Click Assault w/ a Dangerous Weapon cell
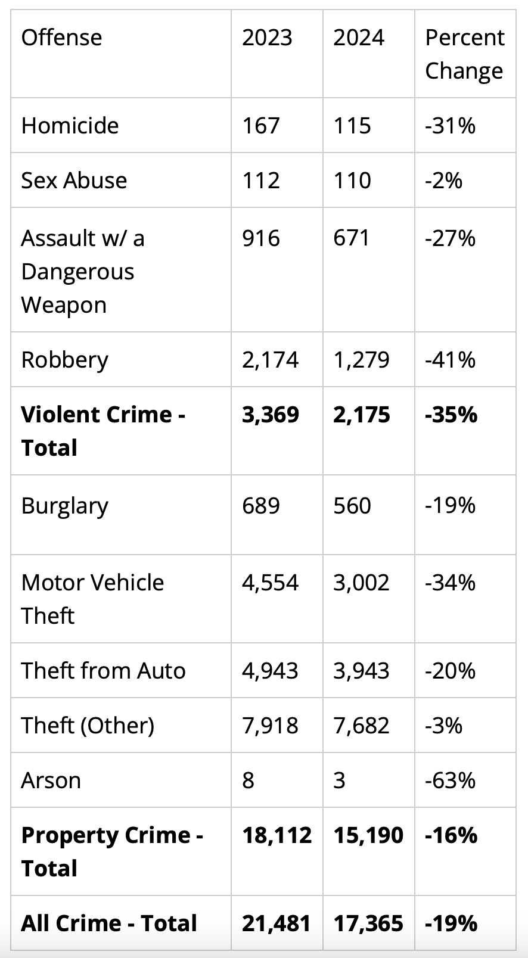This screenshot has height=958, width=528. [x=83, y=271]
